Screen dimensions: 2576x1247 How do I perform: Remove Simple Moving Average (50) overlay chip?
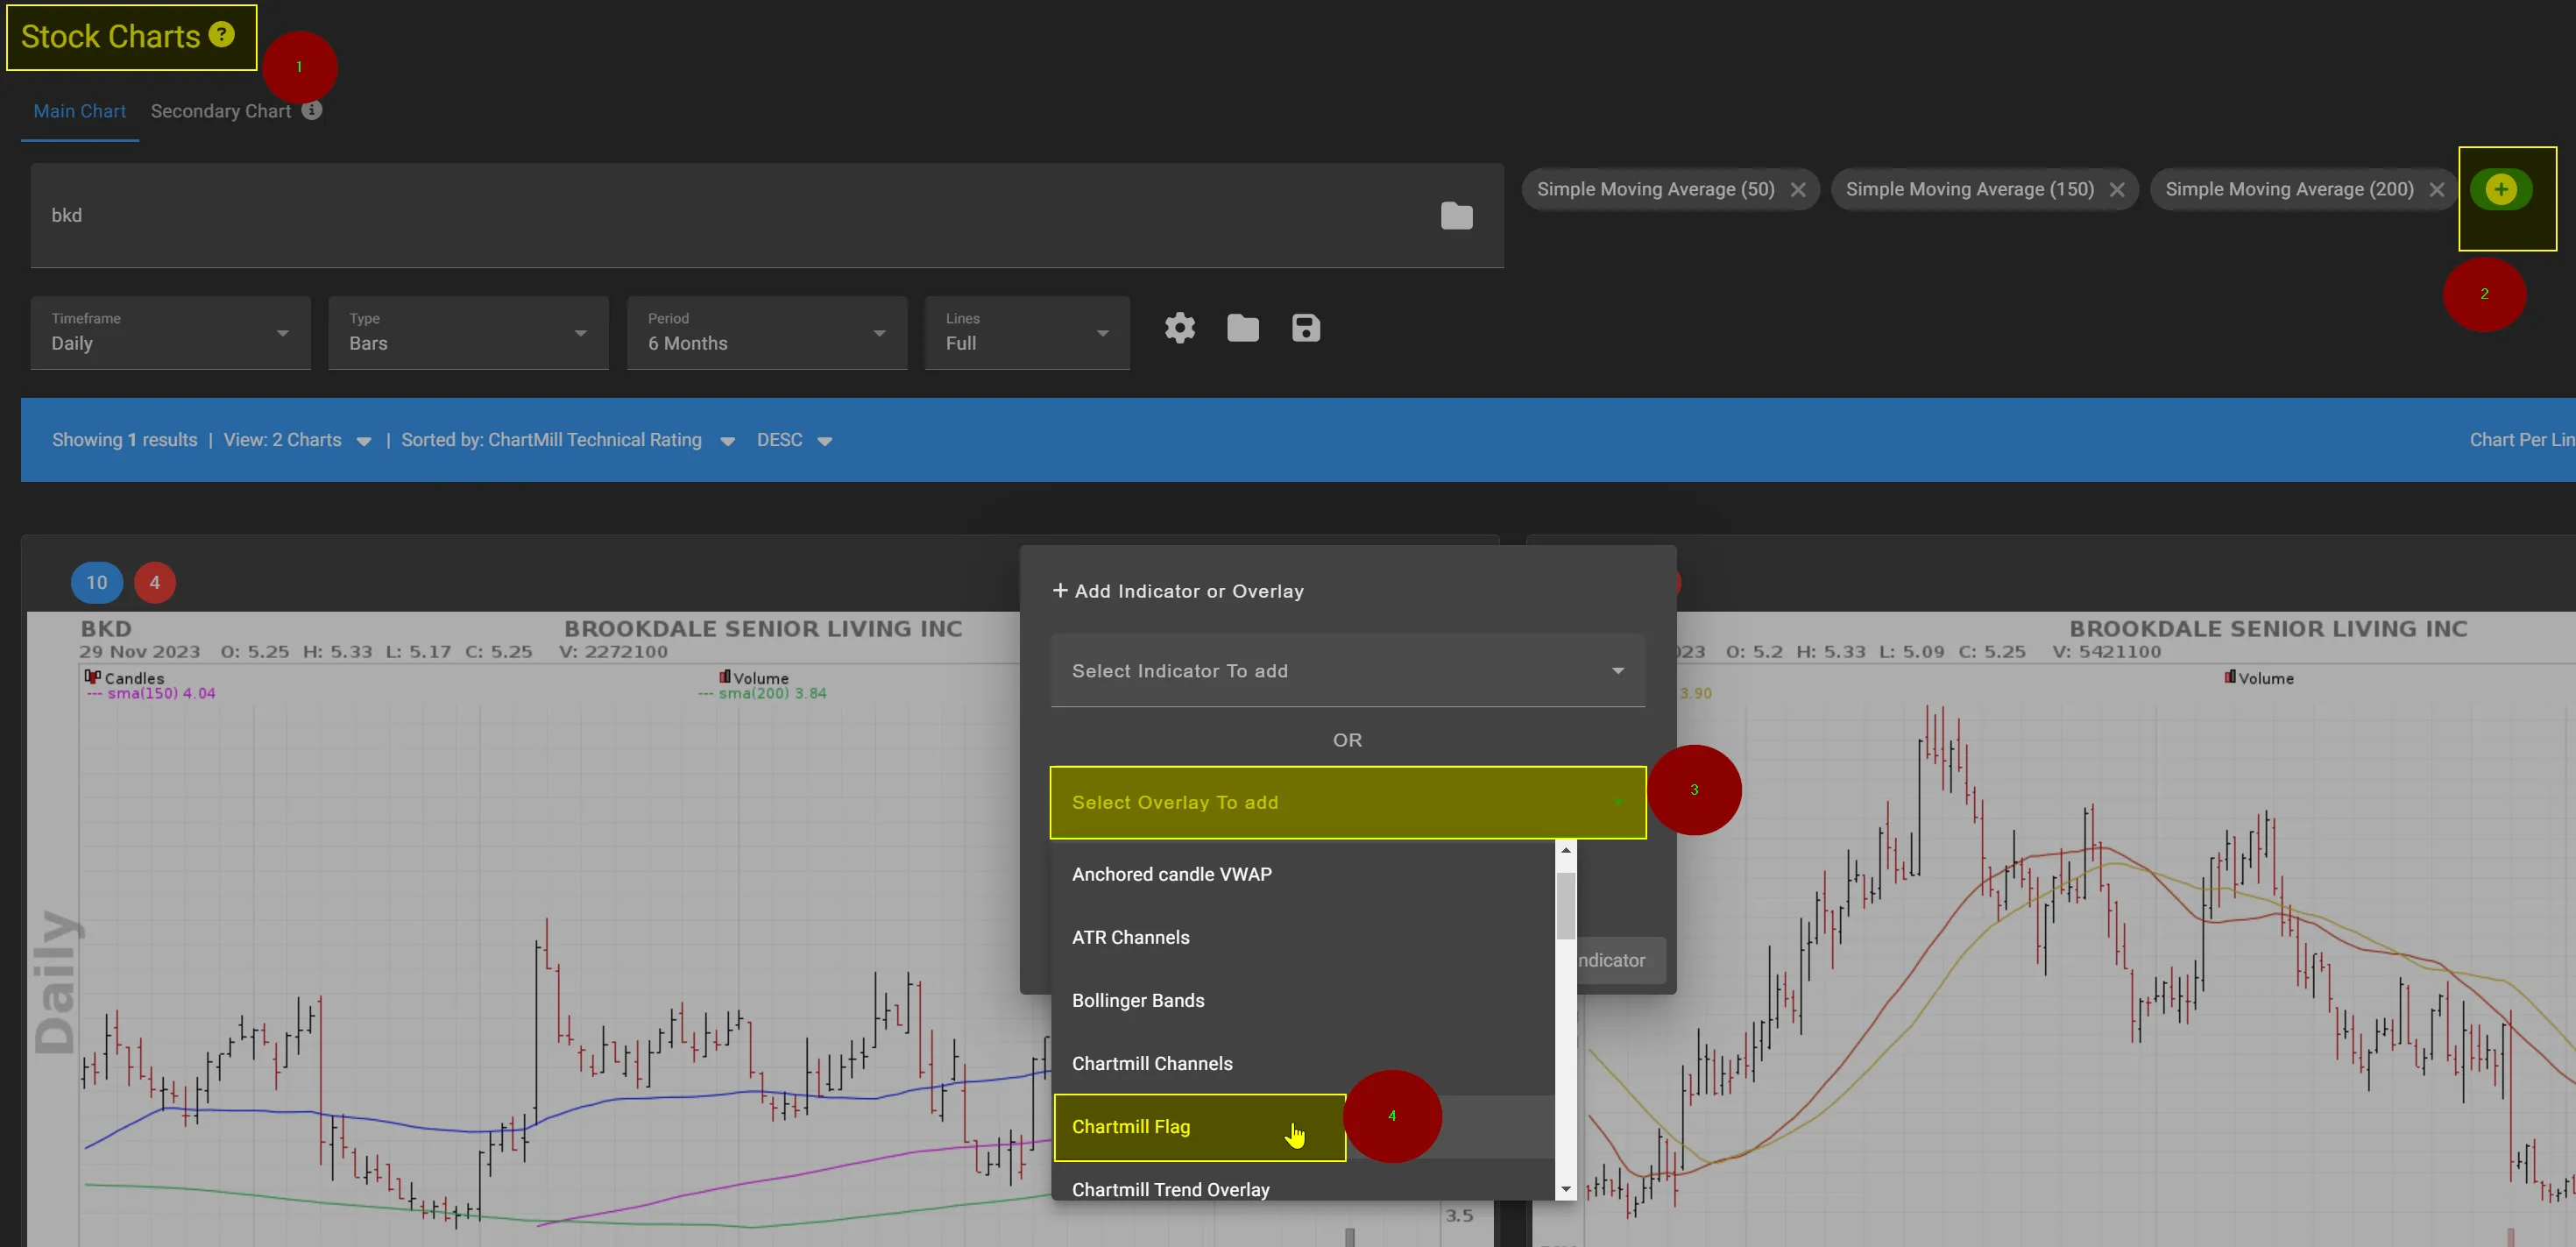click(x=1798, y=189)
